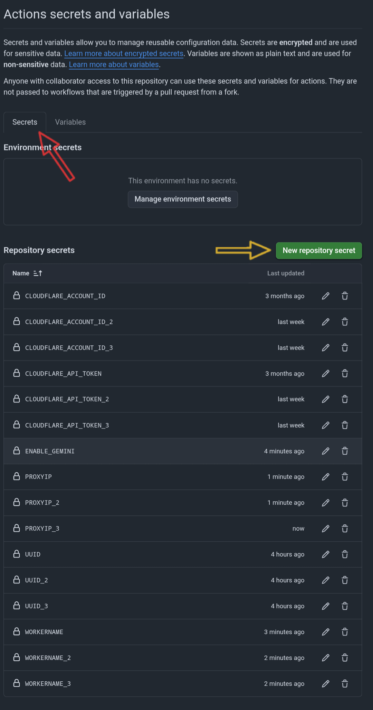The width and height of the screenshot is (373, 710).
Task: Edit CLOUDFLARE_API_TOKEN_2 pencil icon
Action: point(326,399)
